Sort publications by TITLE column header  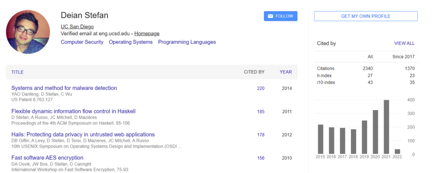(17, 72)
